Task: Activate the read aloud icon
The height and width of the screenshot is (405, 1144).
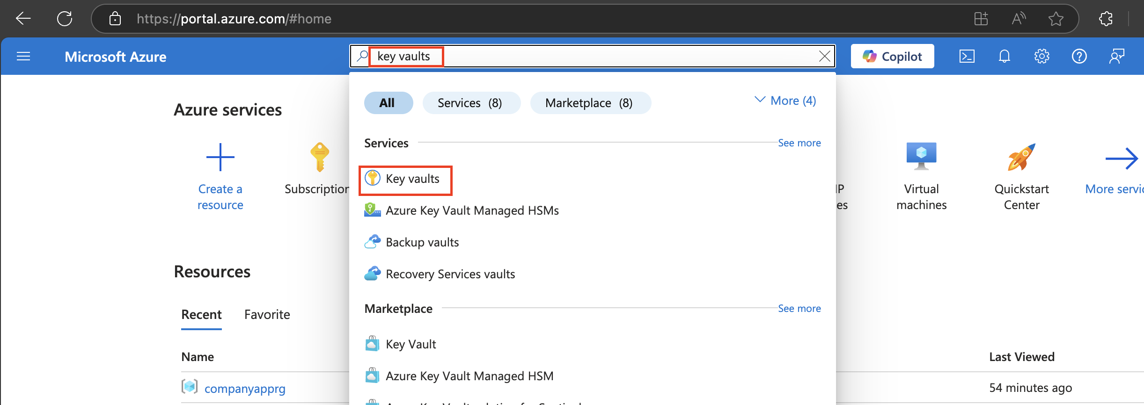Action: (x=1019, y=19)
